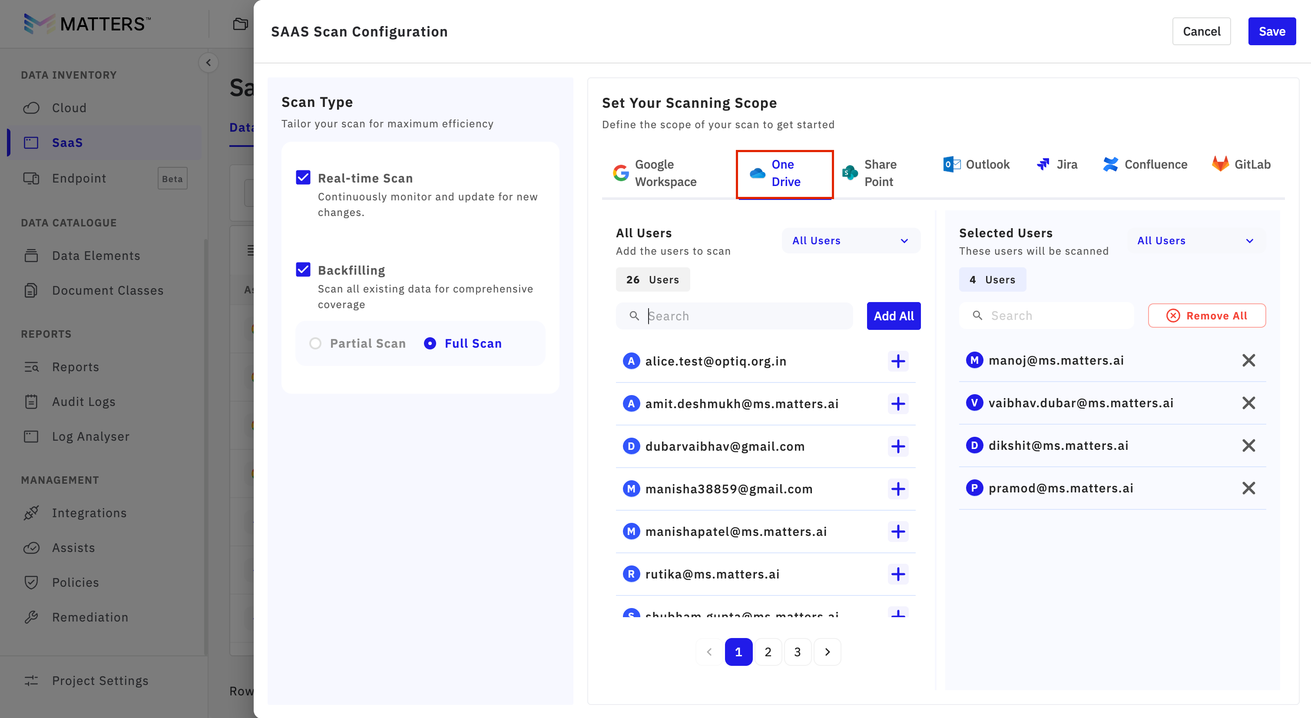Screen dimensions: 1311x718
Task: Click the Cloud icon in the sidebar
Action: coord(31,108)
